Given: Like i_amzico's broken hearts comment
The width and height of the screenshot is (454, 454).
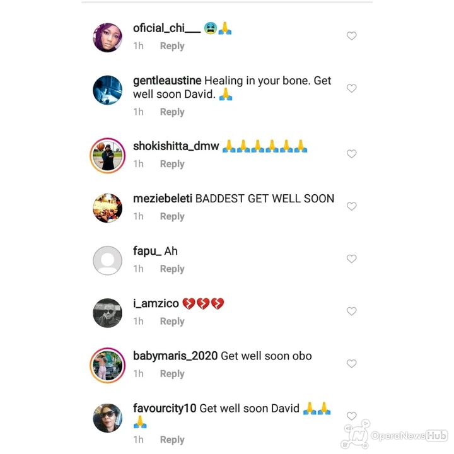Looking at the screenshot, I should pos(351,311).
